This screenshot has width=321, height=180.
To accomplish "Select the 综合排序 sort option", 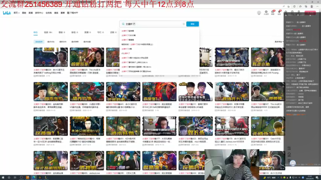I will coord(39,42).
